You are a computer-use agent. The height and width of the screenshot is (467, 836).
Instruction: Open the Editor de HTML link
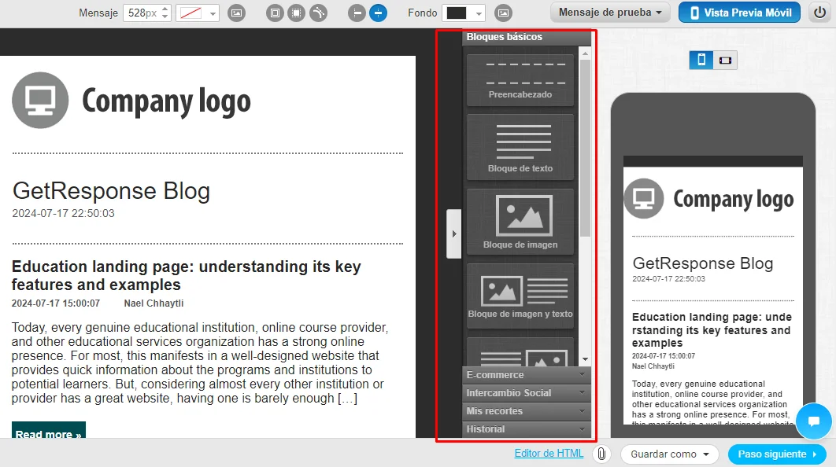(x=549, y=453)
